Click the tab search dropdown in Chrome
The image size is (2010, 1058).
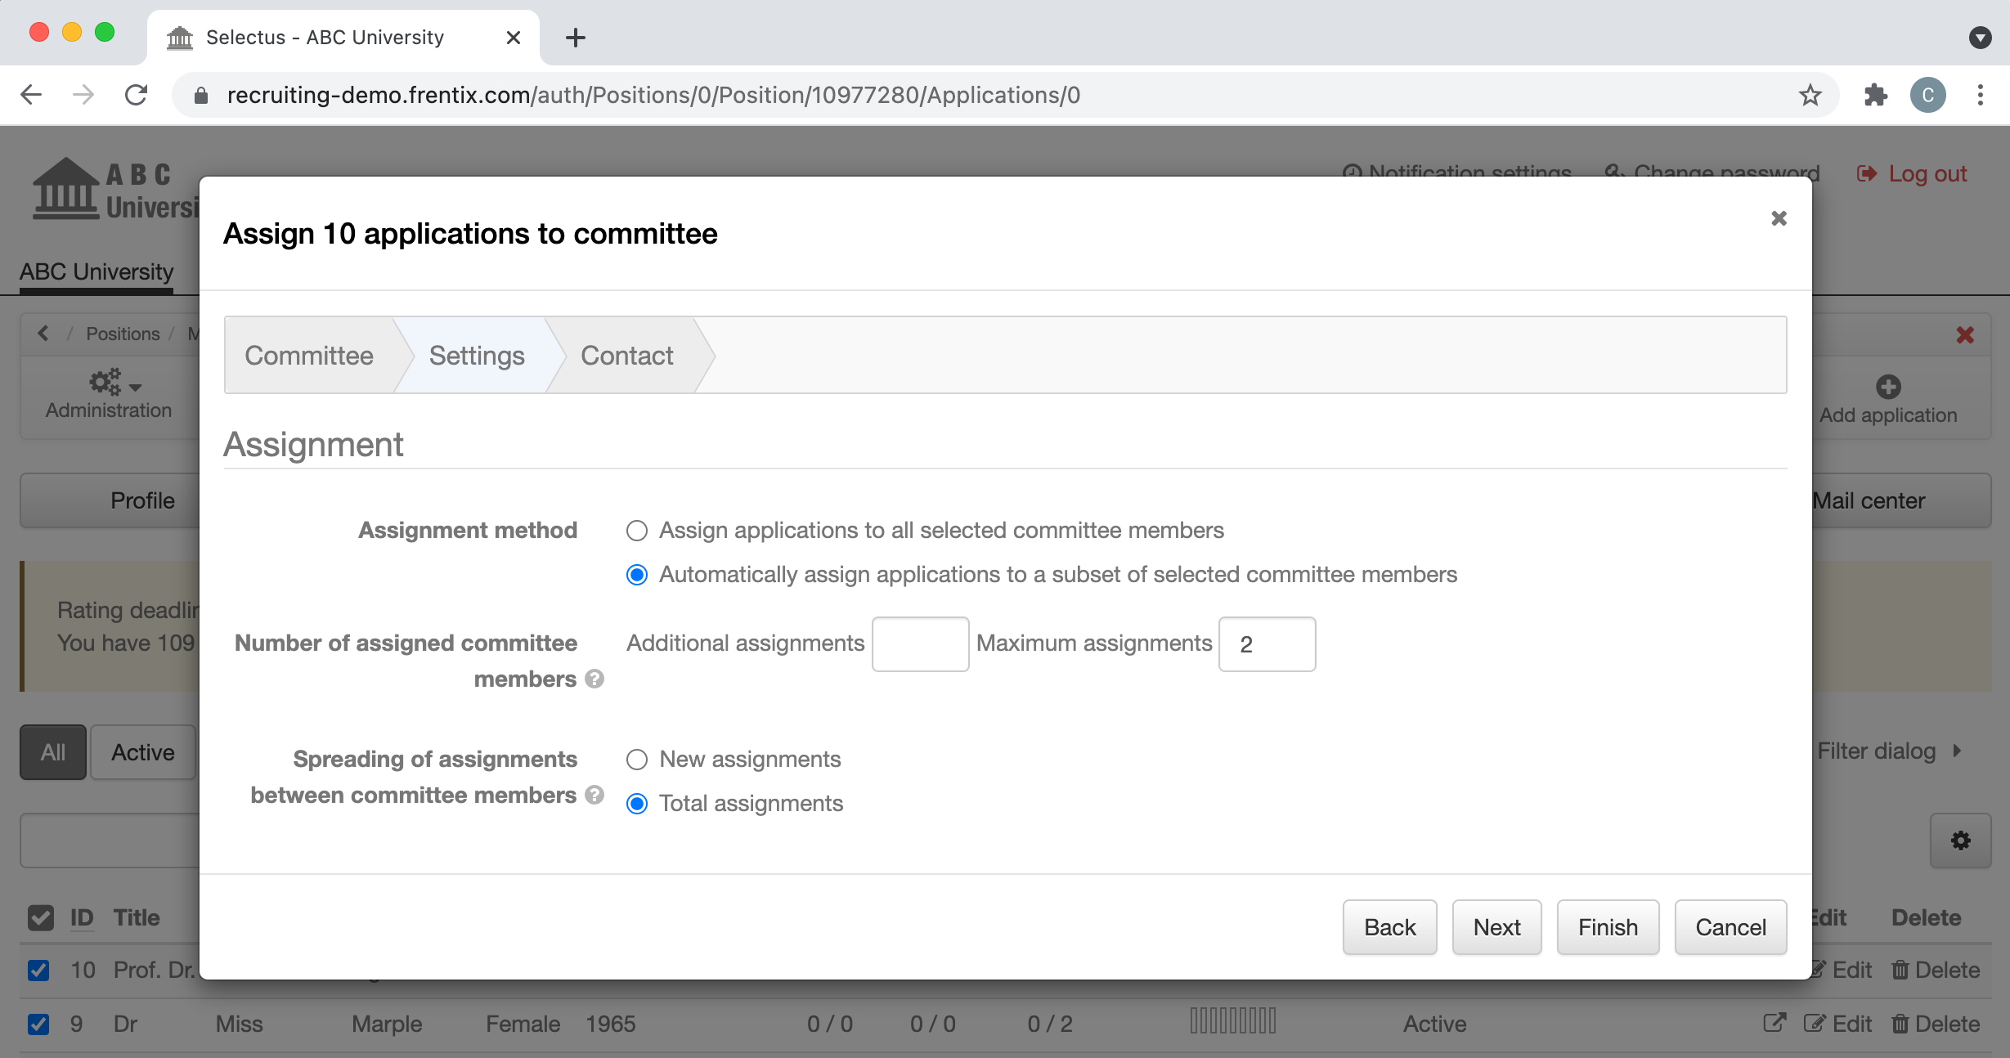(x=1980, y=37)
